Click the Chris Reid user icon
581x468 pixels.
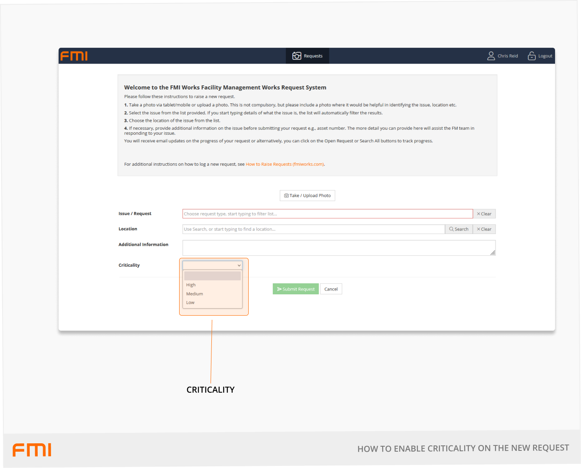coord(491,56)
